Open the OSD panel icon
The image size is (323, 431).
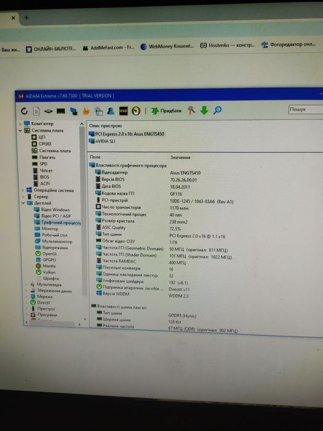pos(123,111)
